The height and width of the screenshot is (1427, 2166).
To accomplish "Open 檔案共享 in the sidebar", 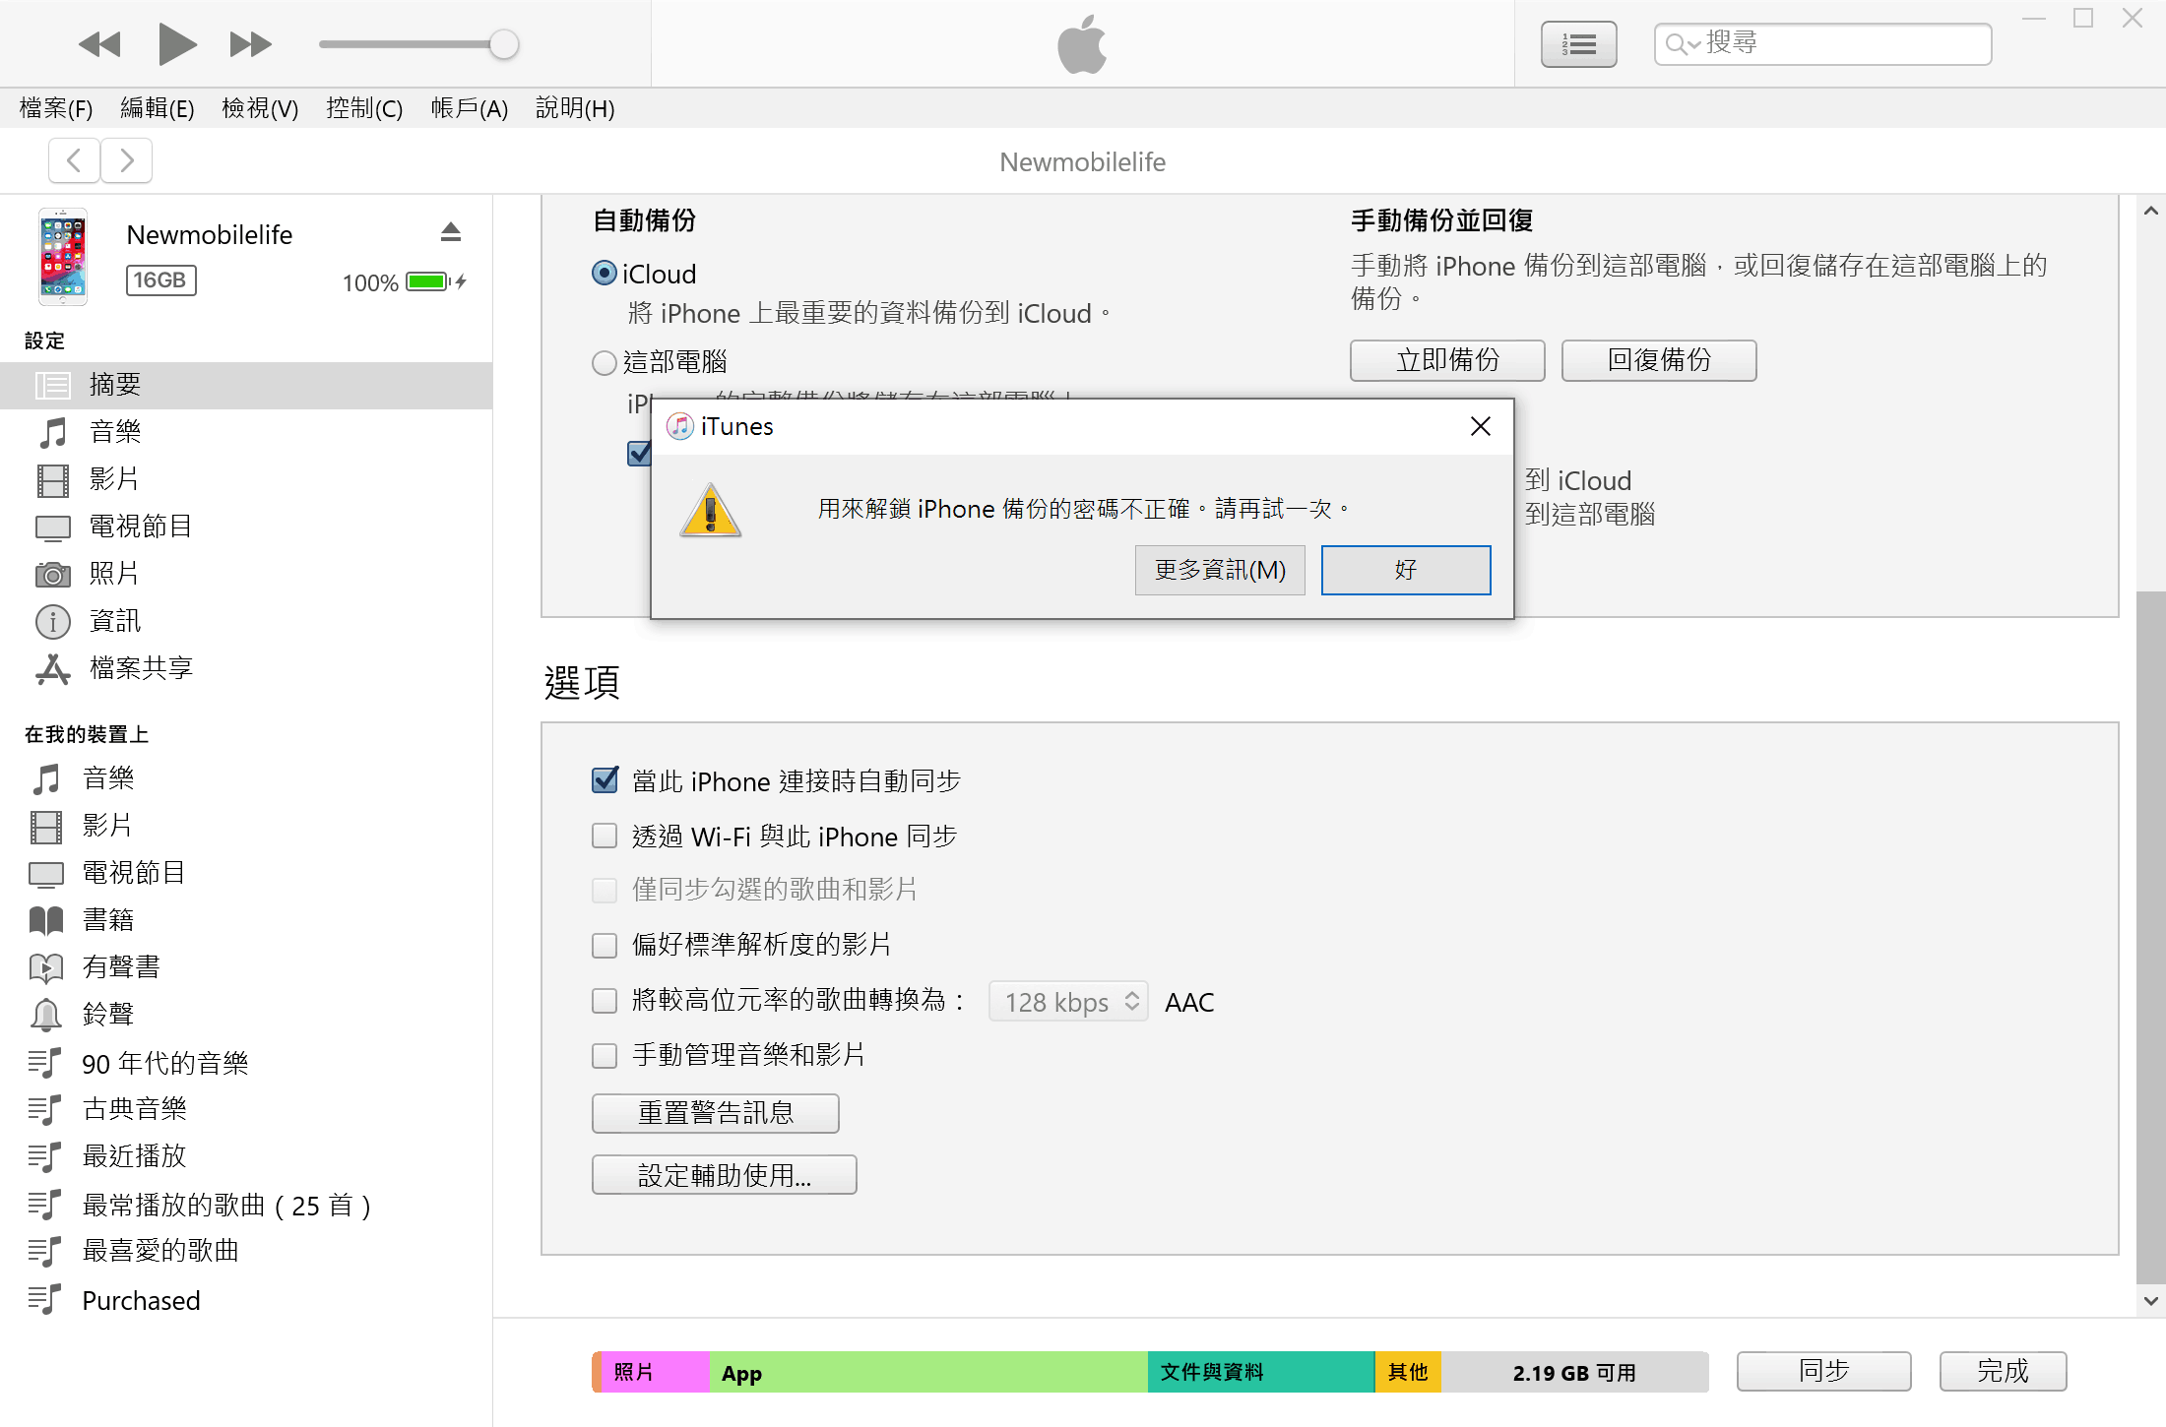I will (246, 668).
